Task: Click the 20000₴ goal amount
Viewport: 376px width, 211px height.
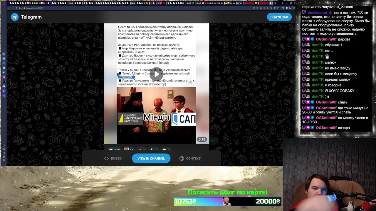Action: 268,201
